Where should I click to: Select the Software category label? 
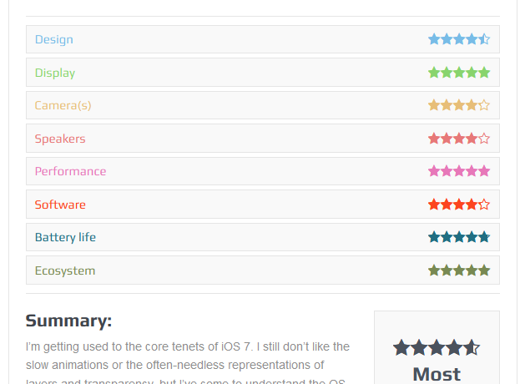tap(60, 205)
